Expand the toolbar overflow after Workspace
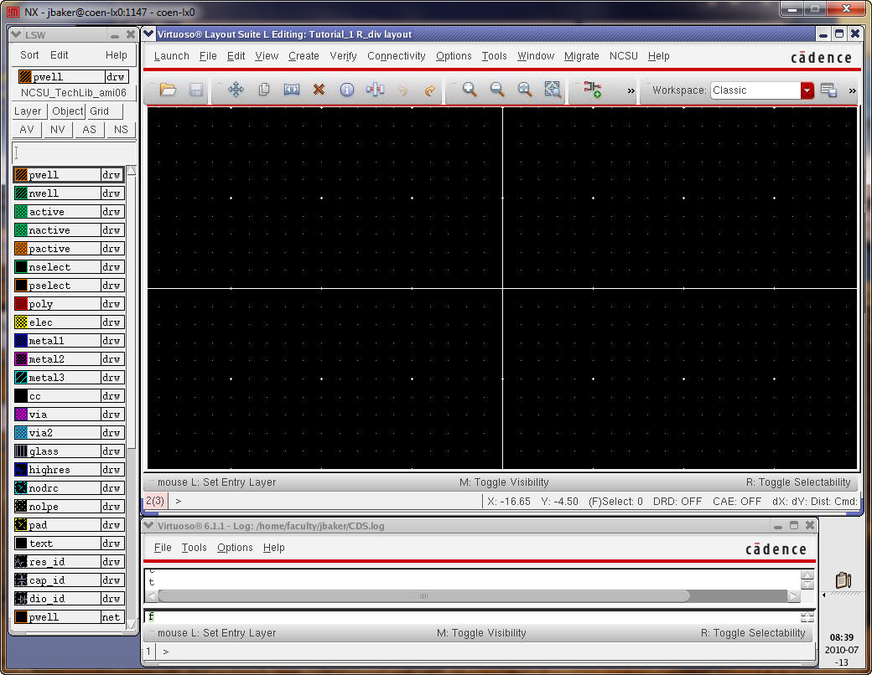The width and height of the screenshot is (872, 675). pyautogui.click(x=852, y=90)
